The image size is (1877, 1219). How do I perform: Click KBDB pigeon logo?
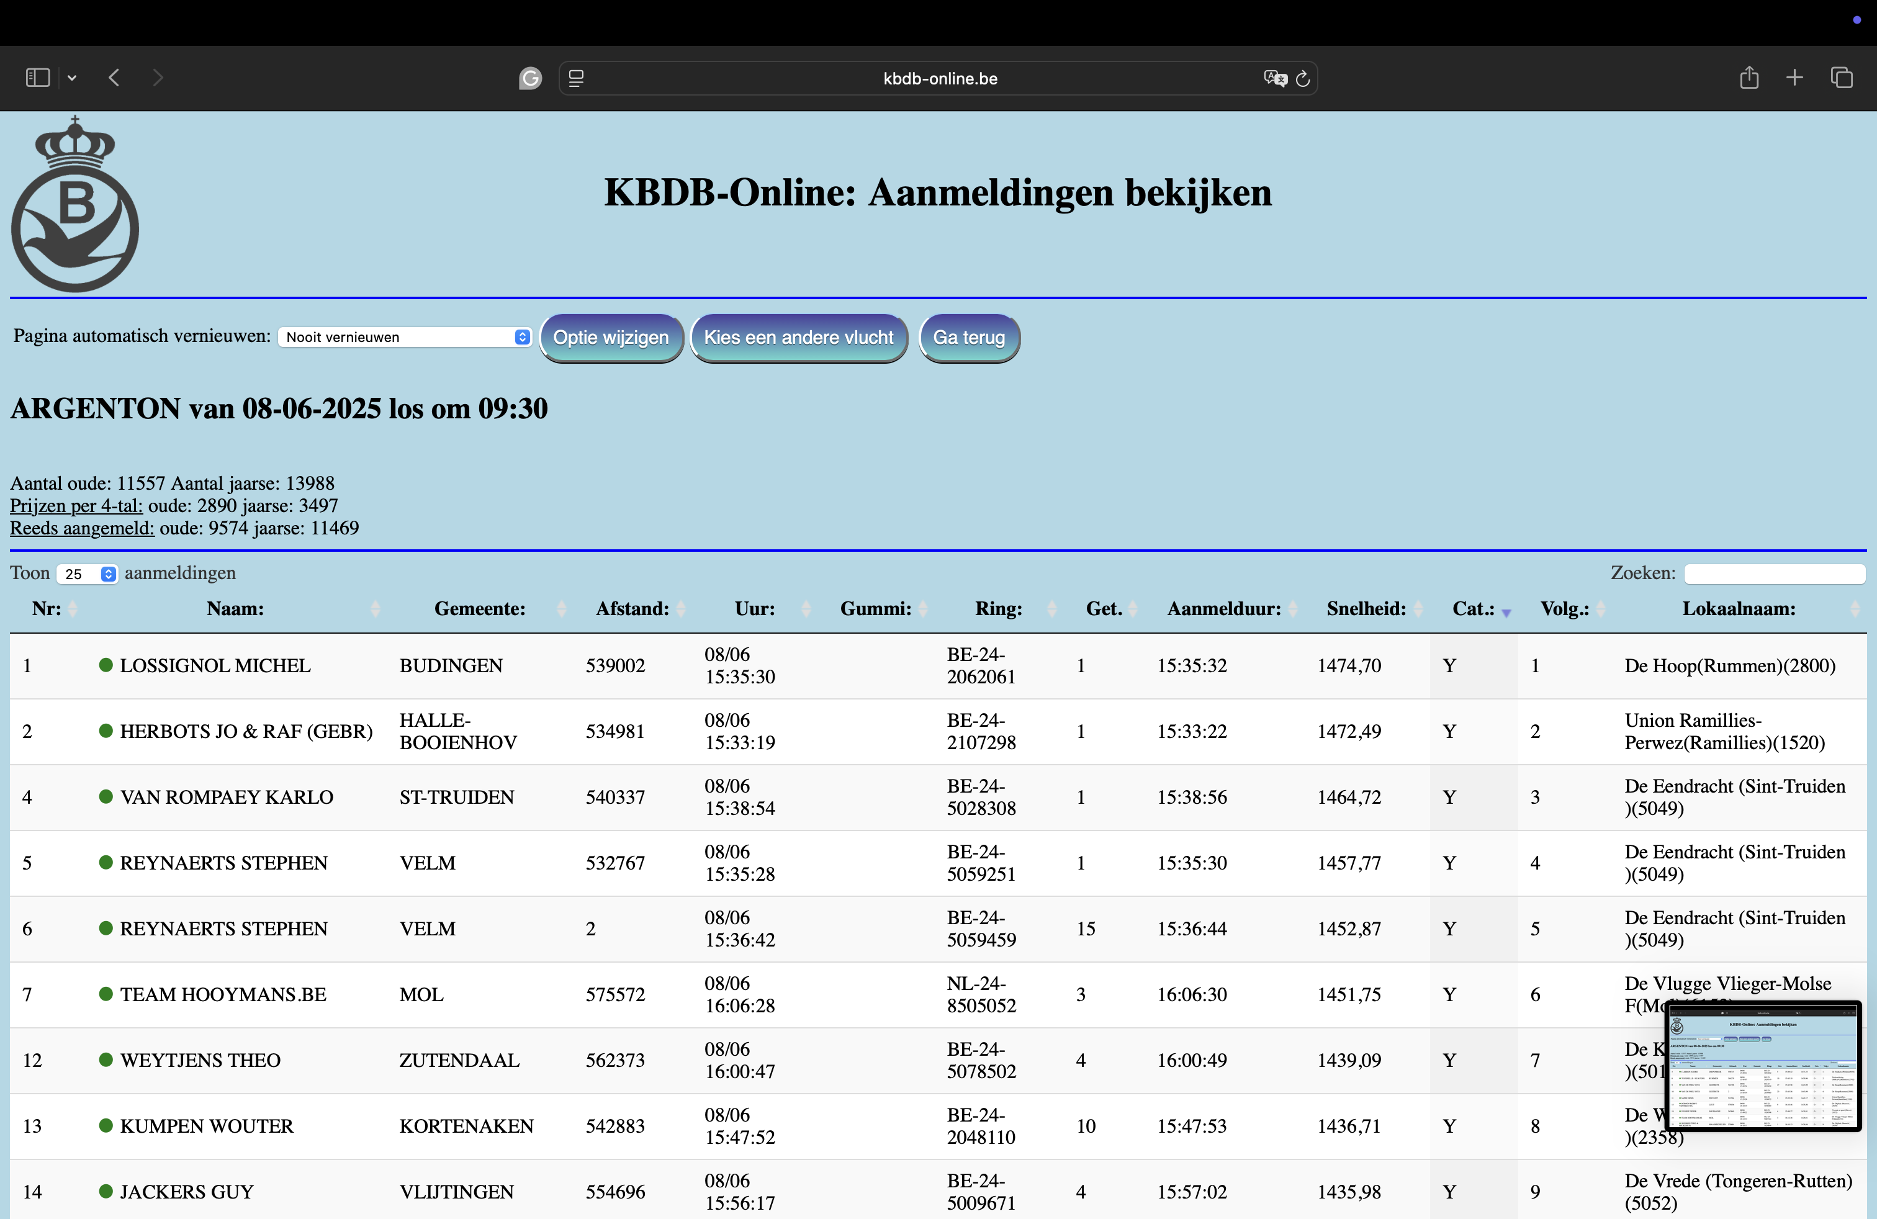(75, 205)
